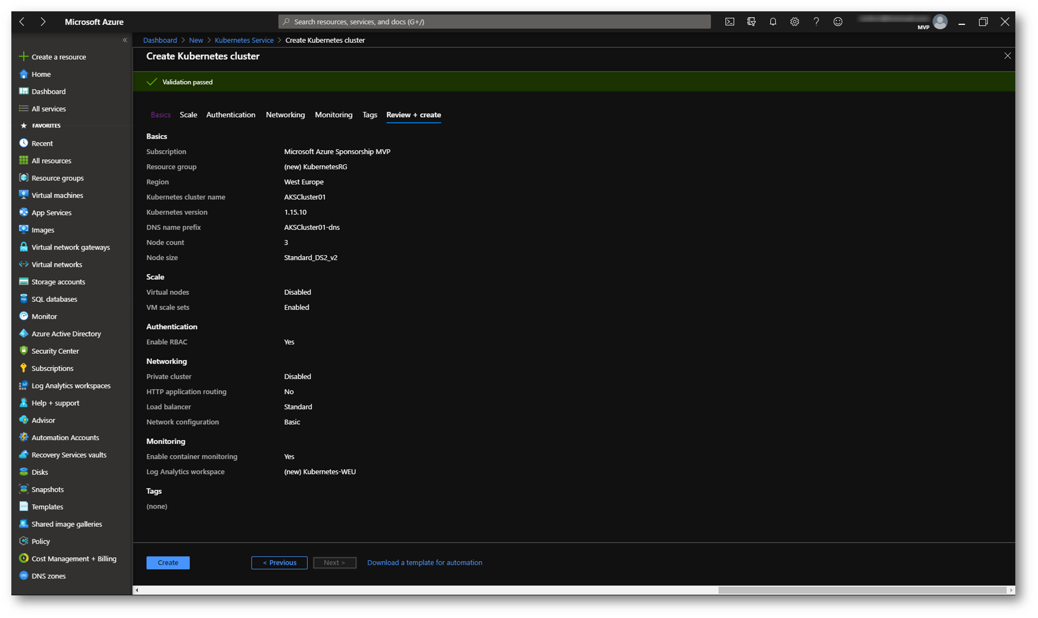This screenshot has width=1038, height=618.
Task: Collapse the left sidebar menu
Action: click(125, 40)
